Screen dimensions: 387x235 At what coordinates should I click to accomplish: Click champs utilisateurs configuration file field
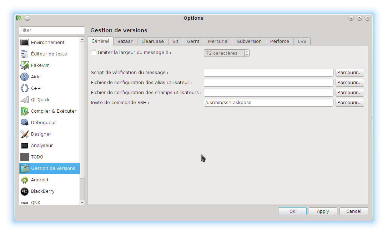268,93
